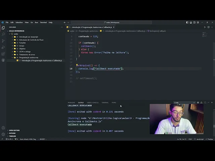Click the CRLF end-of-line status item
215x161 pixels.
pyautogui.click(x=190, y=139)
